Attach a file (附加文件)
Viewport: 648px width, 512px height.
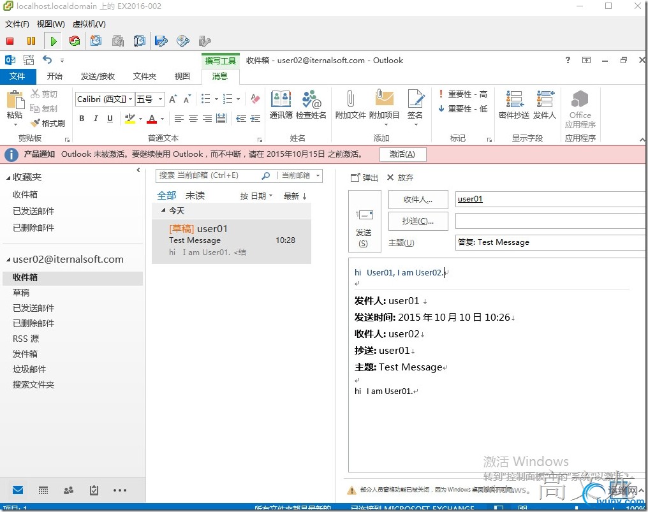(350, 105)
